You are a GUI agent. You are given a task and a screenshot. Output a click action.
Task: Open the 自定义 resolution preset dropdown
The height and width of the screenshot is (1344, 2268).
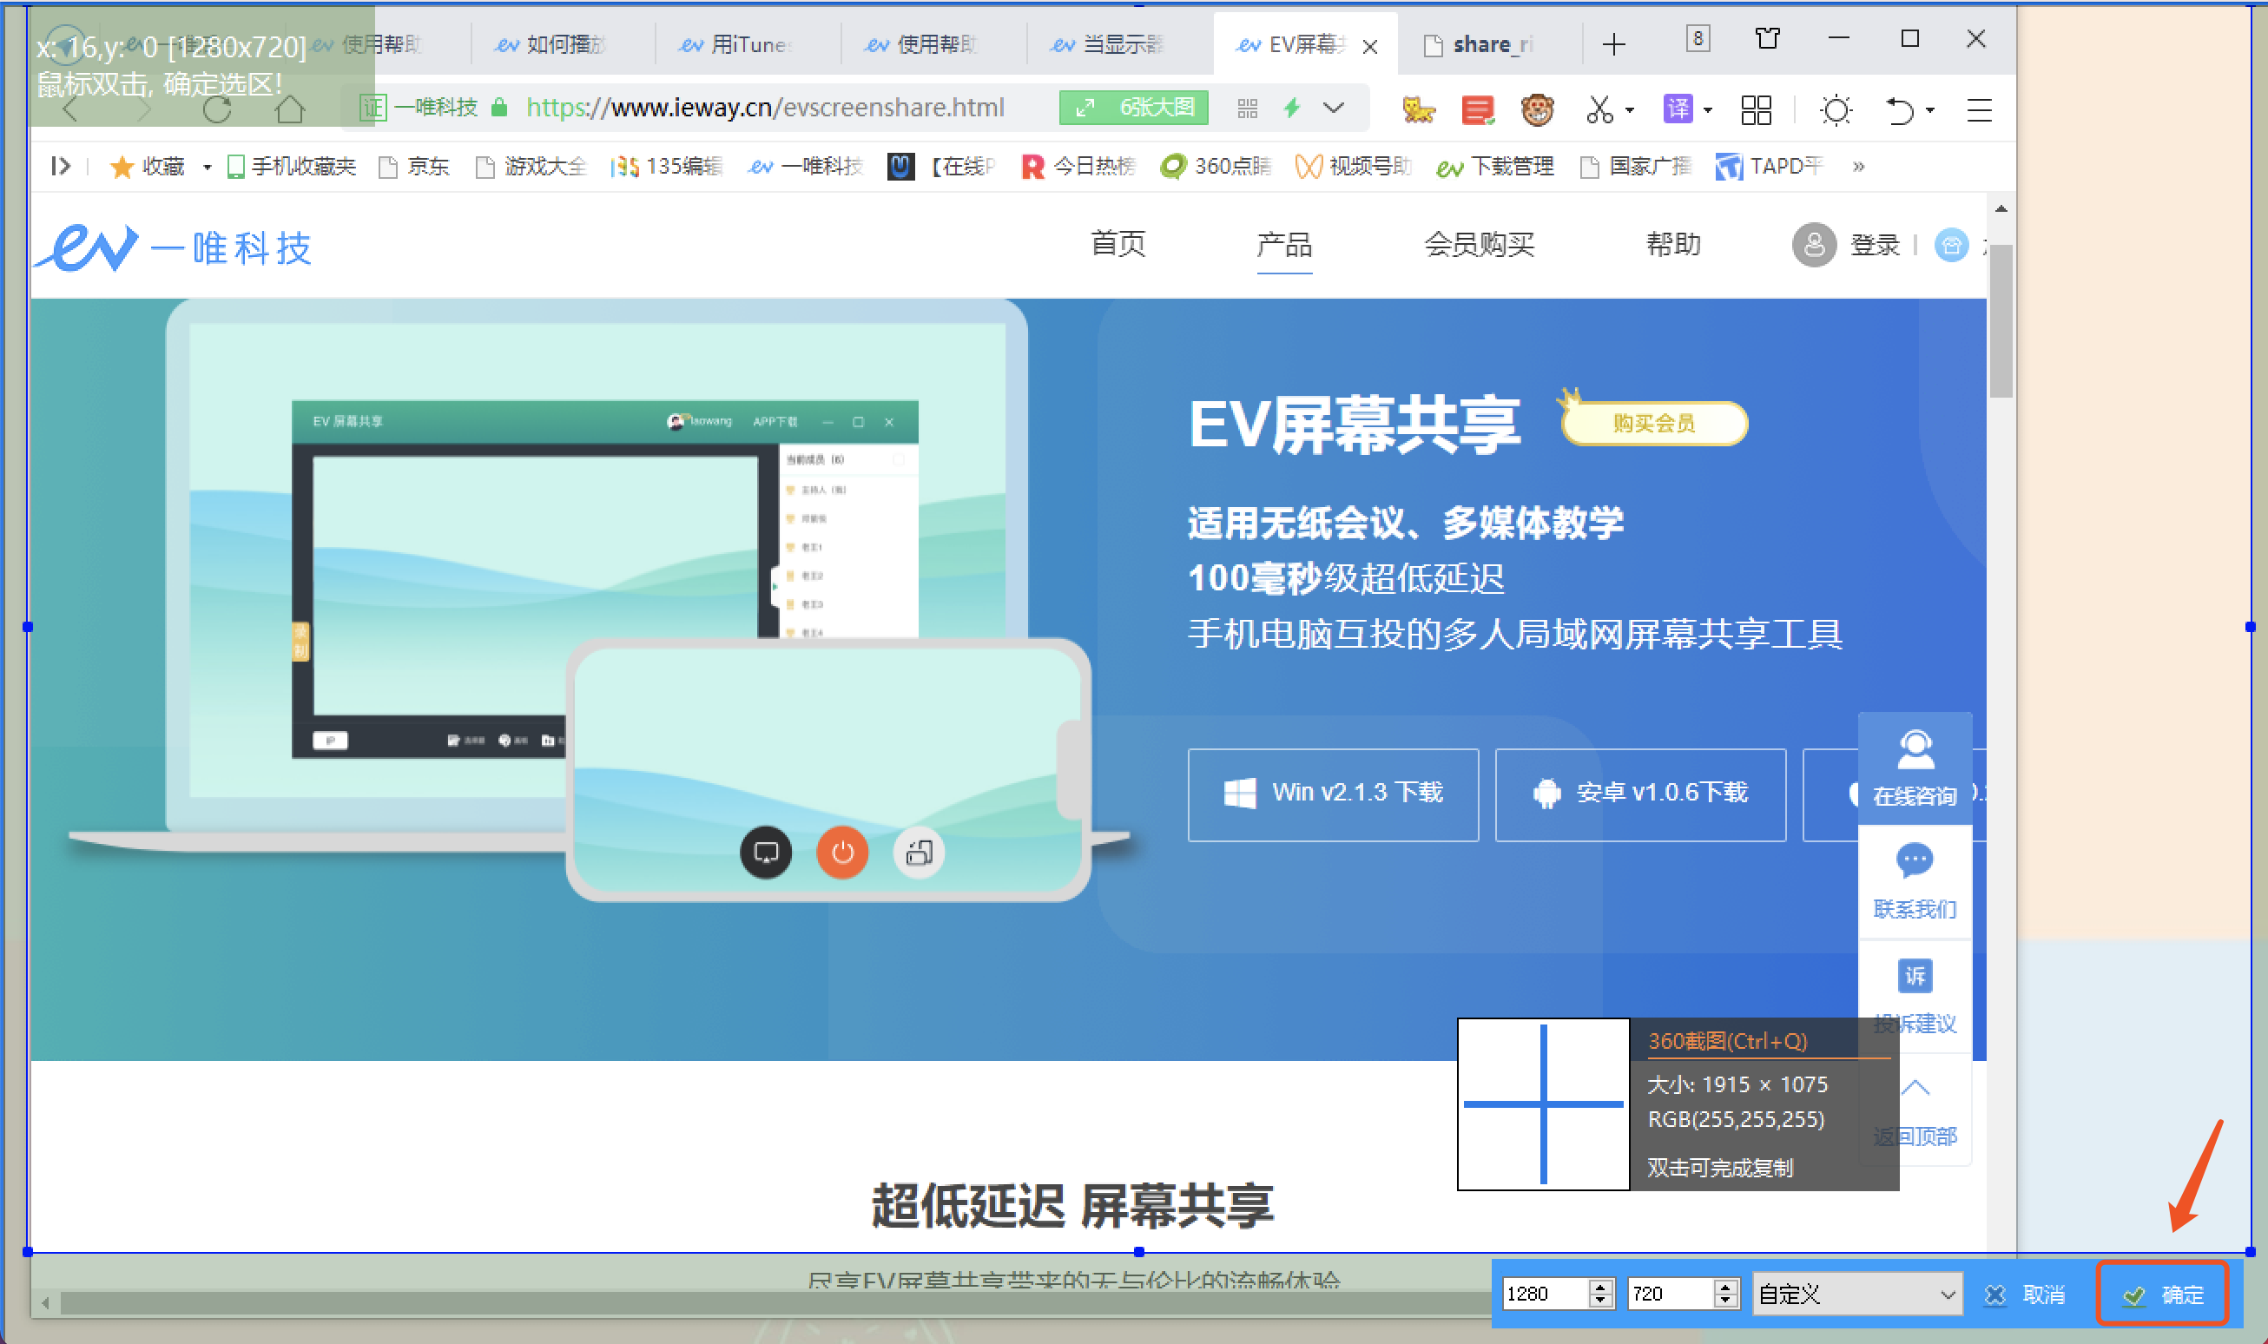pyautogui.click(x=1856, y=1295)
